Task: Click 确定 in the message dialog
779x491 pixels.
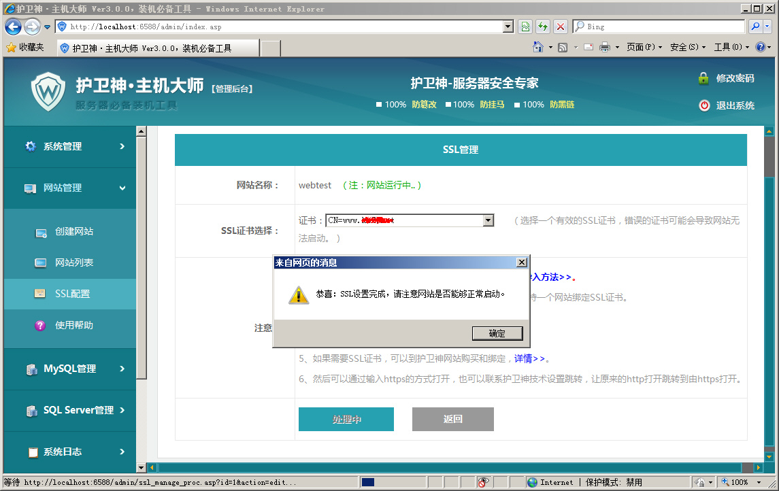Action: click(x=497, y=333)
